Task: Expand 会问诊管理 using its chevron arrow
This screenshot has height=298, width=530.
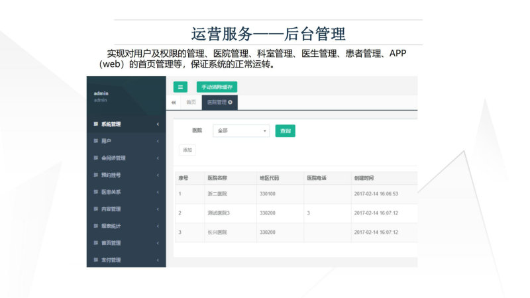Action: coord(158,158)
